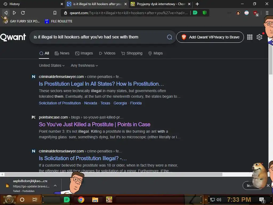Select the Shopping results tab
This screenshot has width=273, height=205.
[x=132, y=53]
